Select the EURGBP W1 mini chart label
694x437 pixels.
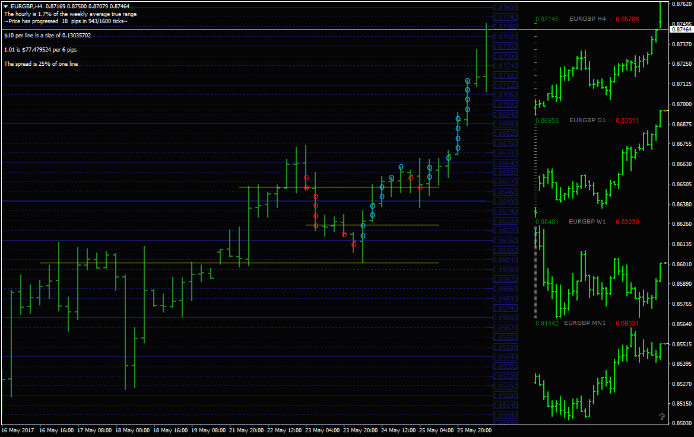point(587,221)
